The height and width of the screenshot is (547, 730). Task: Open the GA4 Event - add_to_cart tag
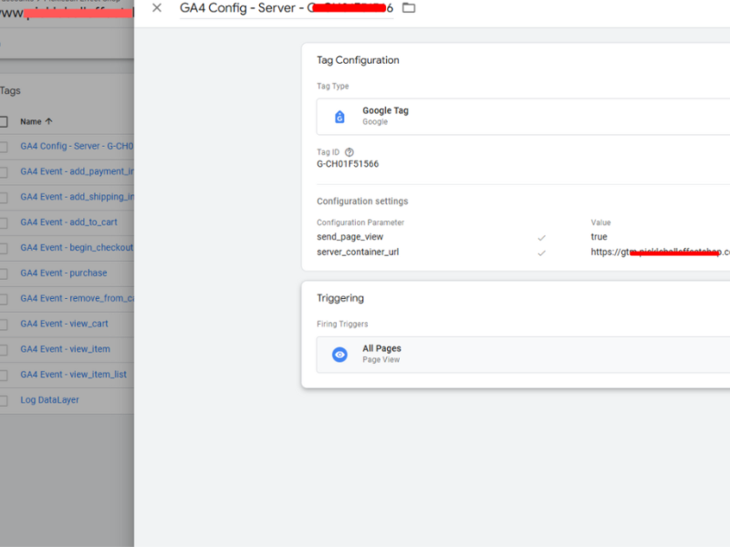click(x=69, y=222)
